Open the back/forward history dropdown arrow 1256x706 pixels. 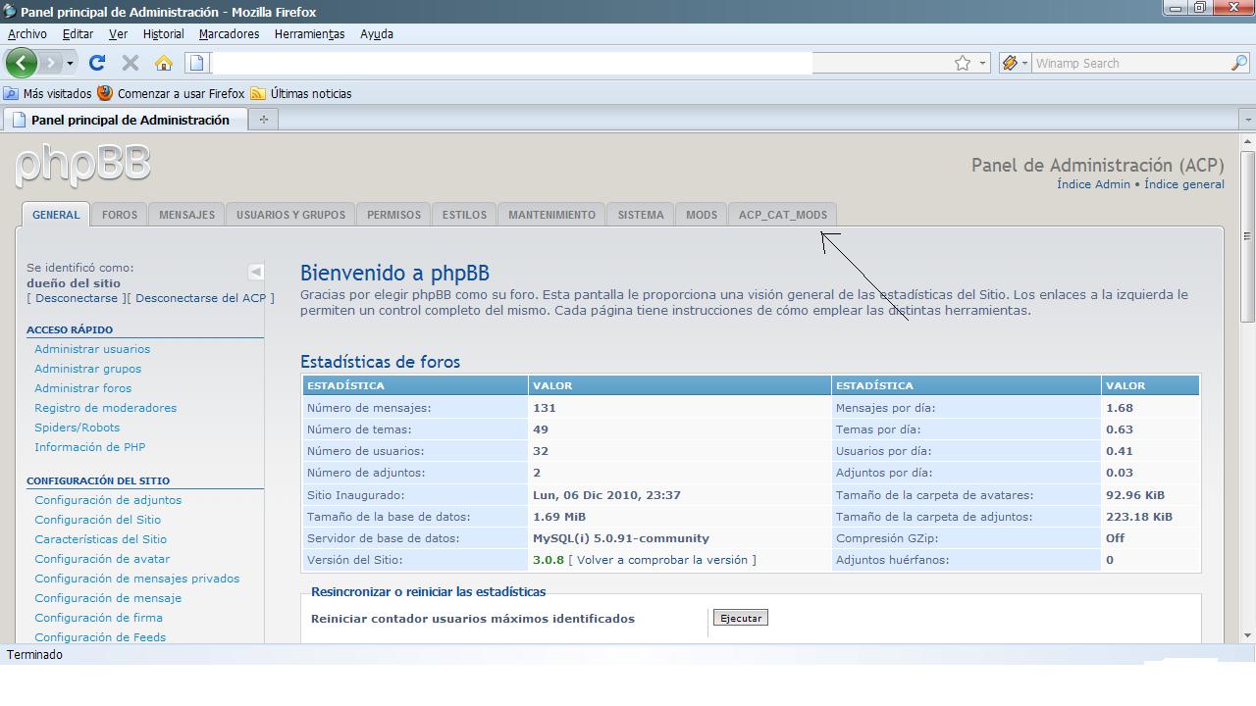[70, 63]
